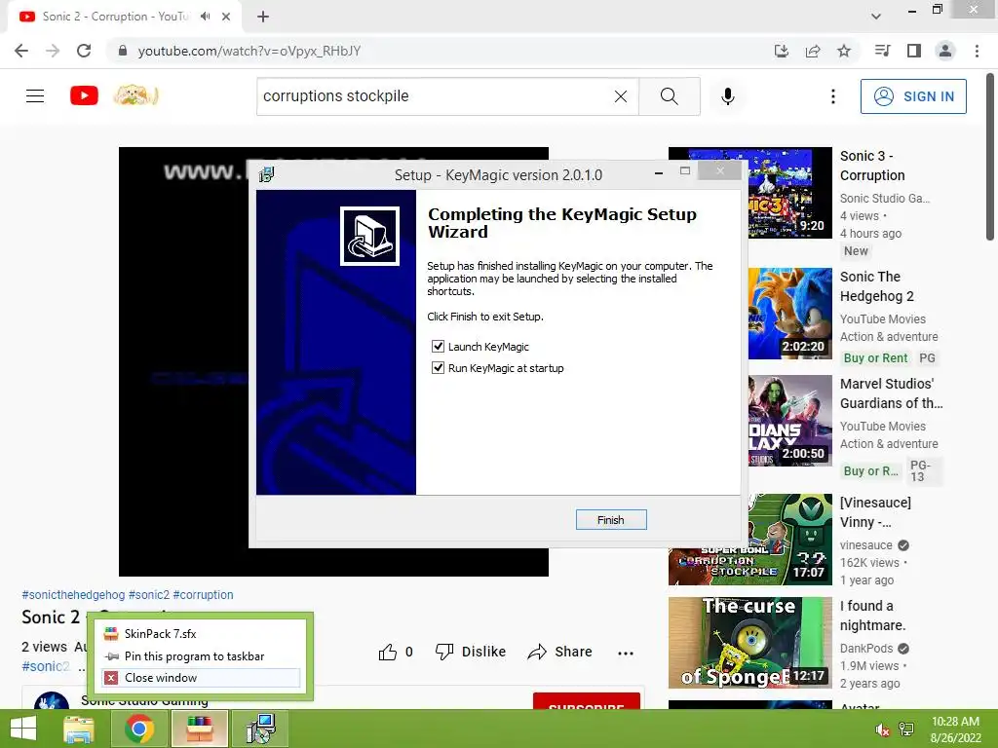
Task: Click WinRAR SkinPack taskbar icon
Action: point(199,729)
